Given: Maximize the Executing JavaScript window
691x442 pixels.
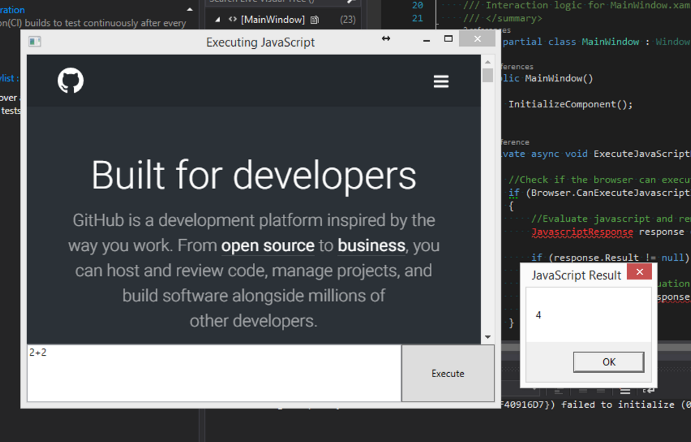Looking at the screenshot, I should tap(448, 39).
